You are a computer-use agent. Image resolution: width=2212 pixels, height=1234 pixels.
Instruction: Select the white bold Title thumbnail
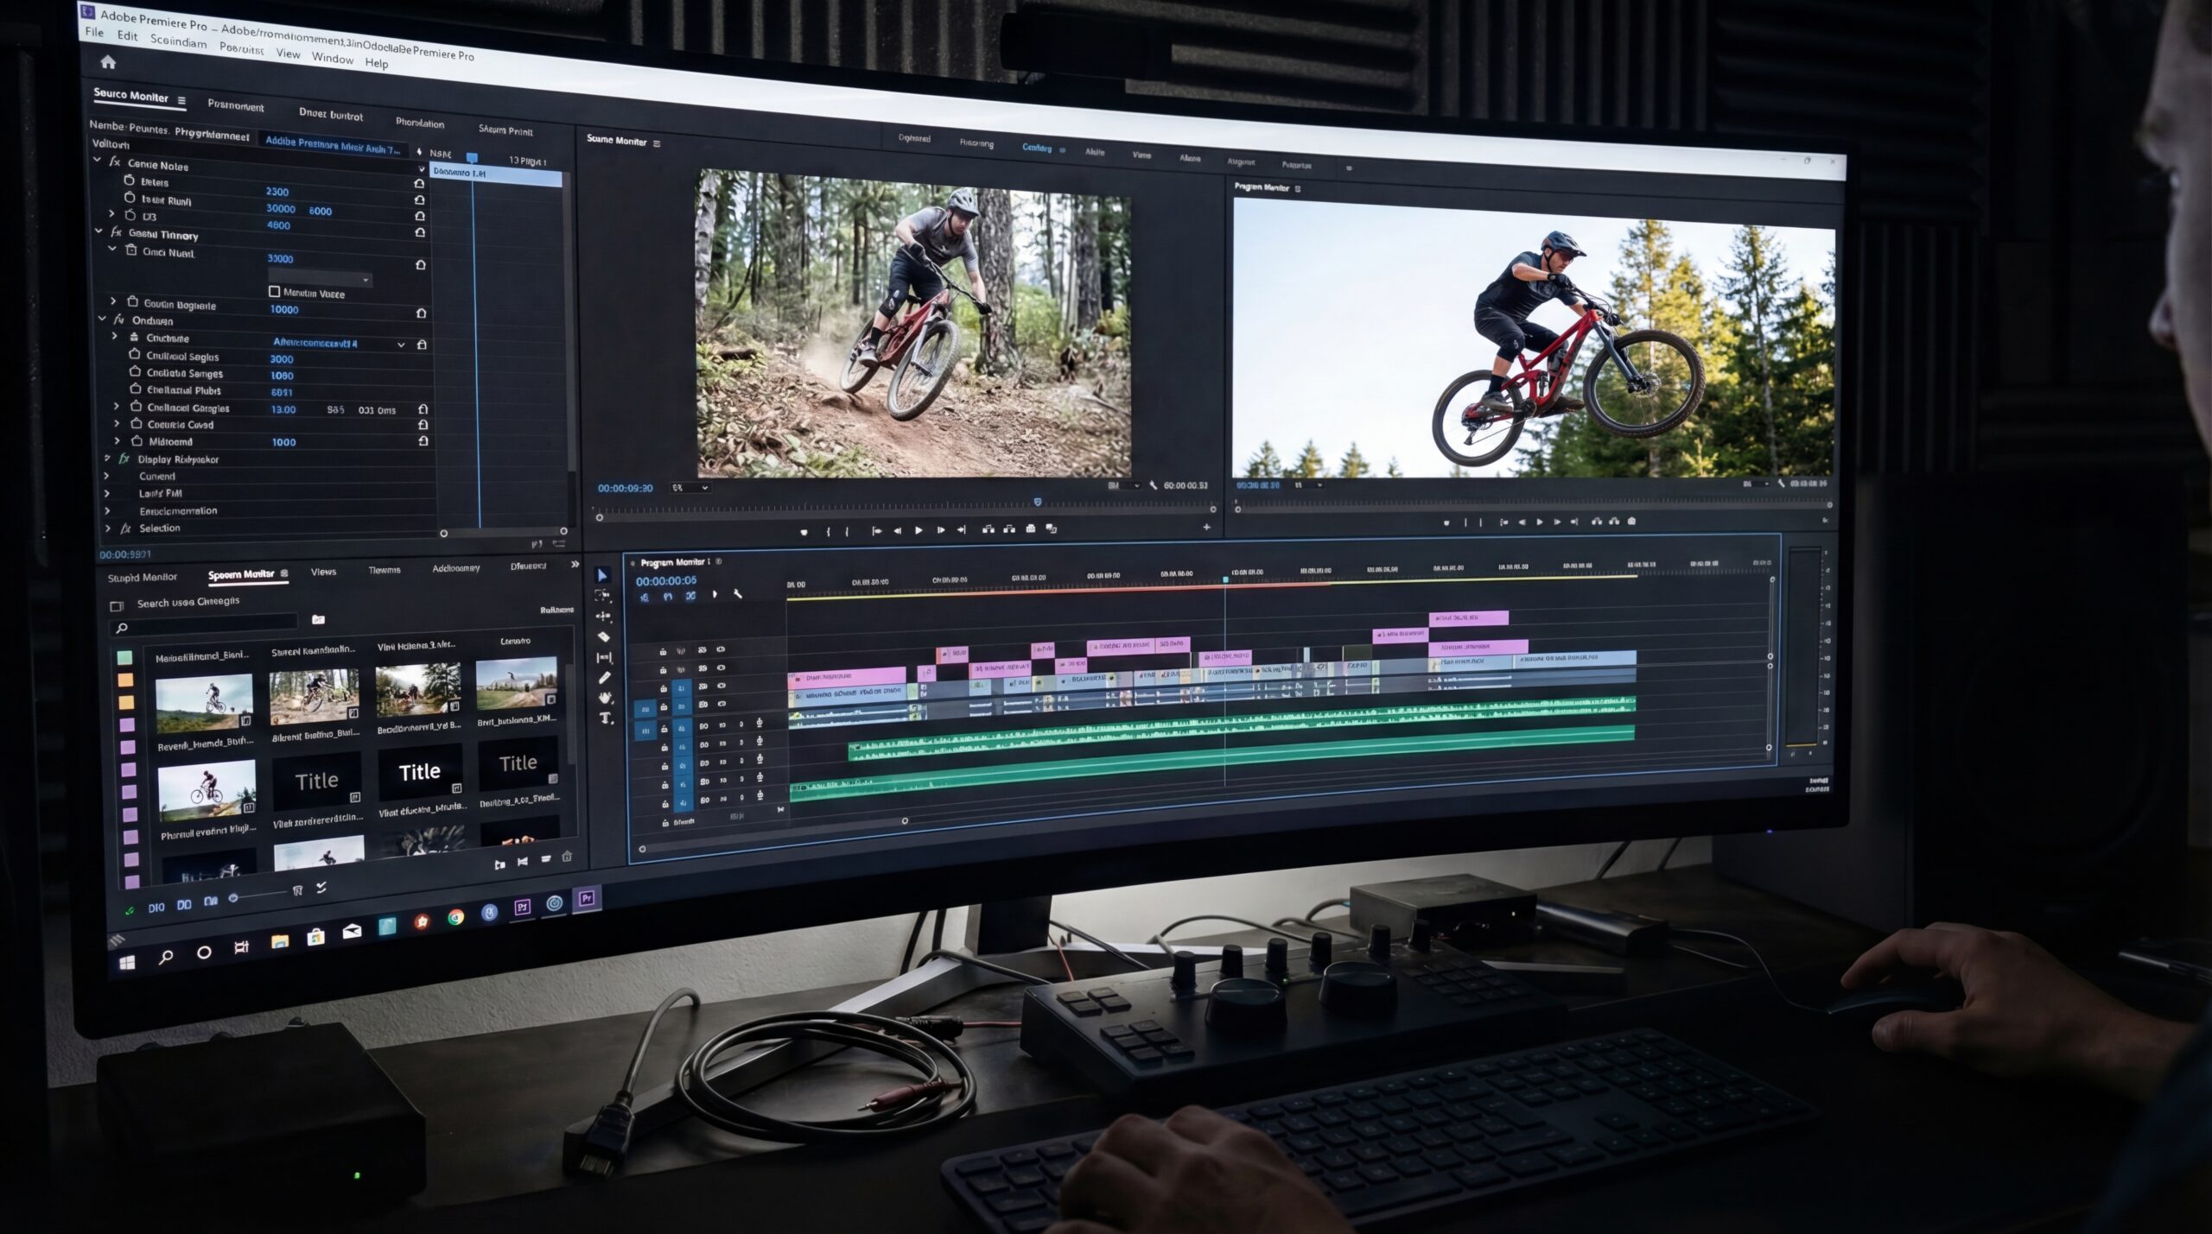click(x=419, y=772)
